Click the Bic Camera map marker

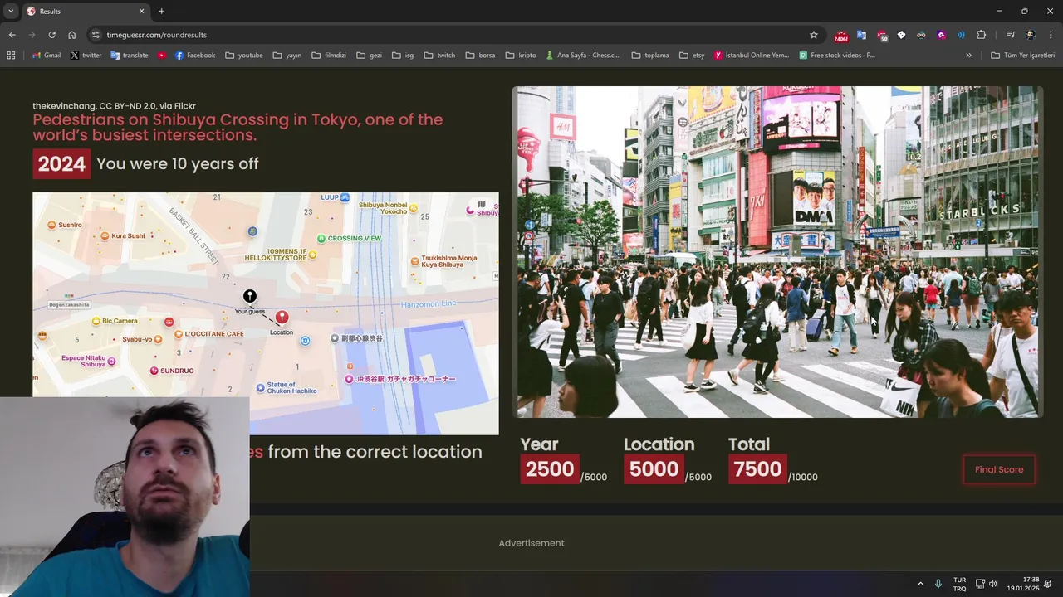click(96, 321)
